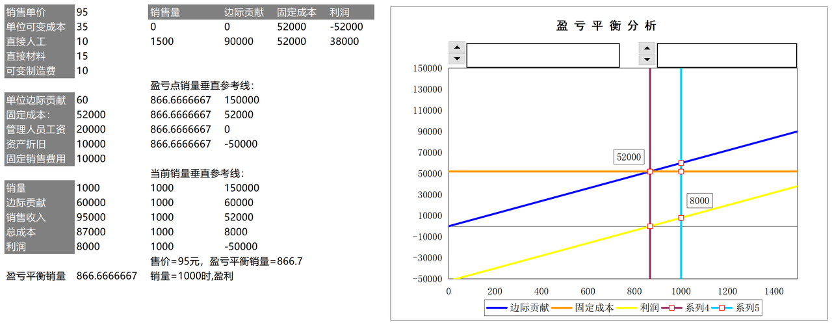Click the 盈亏平衡销量 label cell
This screenshot has height=325, width=832.
36,276
